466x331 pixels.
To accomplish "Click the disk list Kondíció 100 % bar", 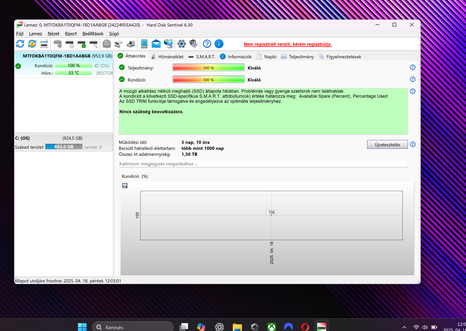I will point(74,65).
